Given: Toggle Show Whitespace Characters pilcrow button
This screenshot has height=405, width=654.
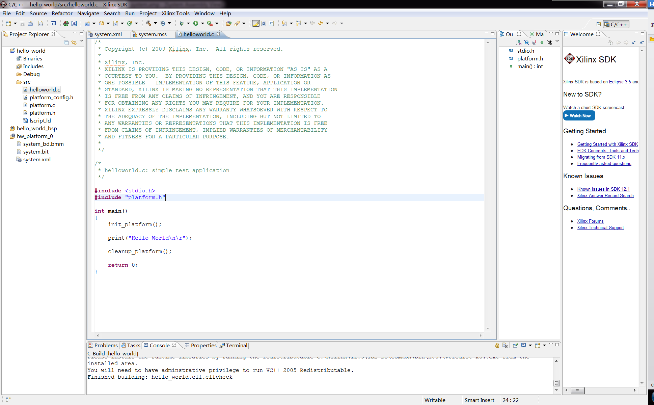Looking at the screenshot, I should (x=271, y=23).
